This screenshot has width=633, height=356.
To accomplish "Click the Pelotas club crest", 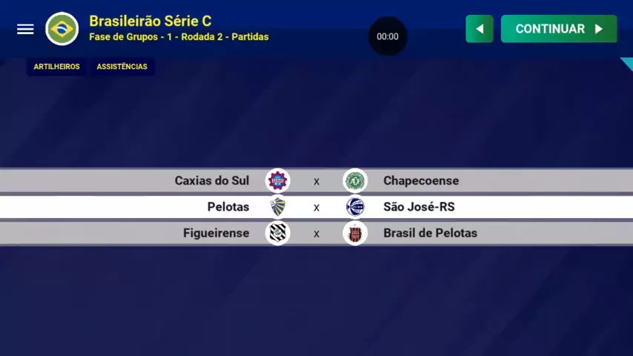I will click(x=278, y=207).
